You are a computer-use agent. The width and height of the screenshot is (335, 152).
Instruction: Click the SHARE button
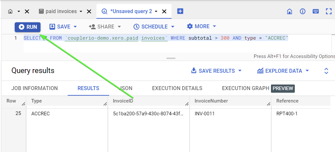[102, 27]
